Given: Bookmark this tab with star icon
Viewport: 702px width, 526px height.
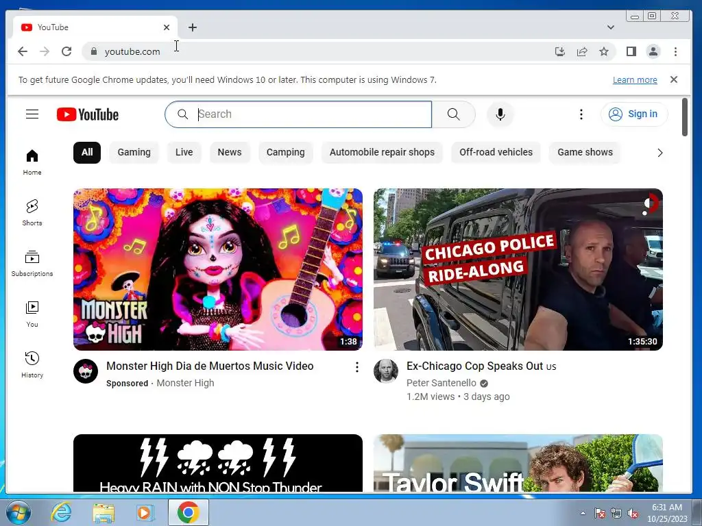Looking at the screenshot, I should click(604, 51).
